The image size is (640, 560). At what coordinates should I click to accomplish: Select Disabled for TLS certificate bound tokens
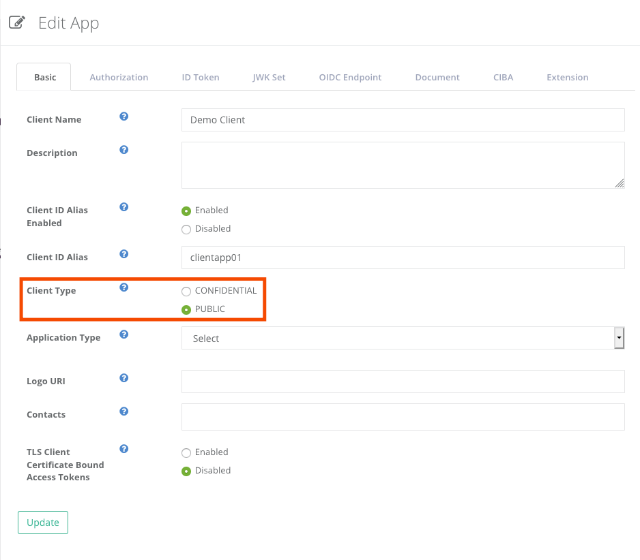[x=186, y=471]
